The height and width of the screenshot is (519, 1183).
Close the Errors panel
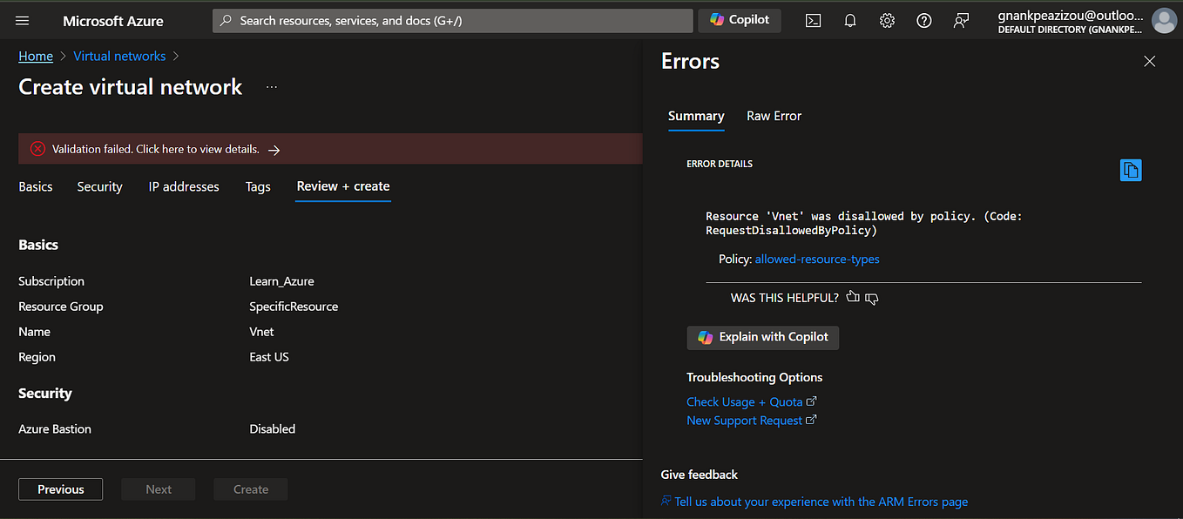(x=1149, y=61)
